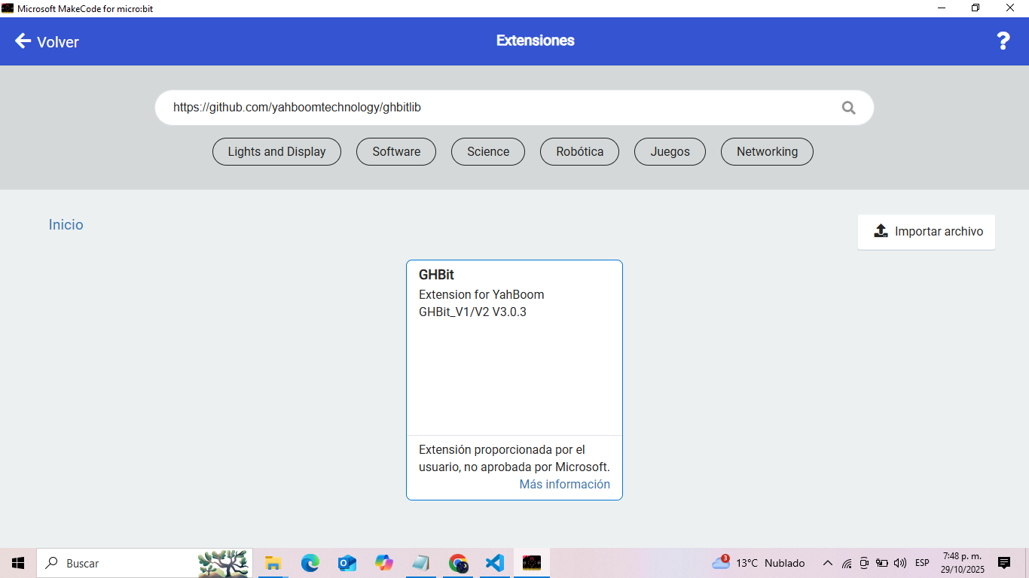
Task: Filter by Lights and Display category
Action: pyautogui.click(x=276, y=151)
